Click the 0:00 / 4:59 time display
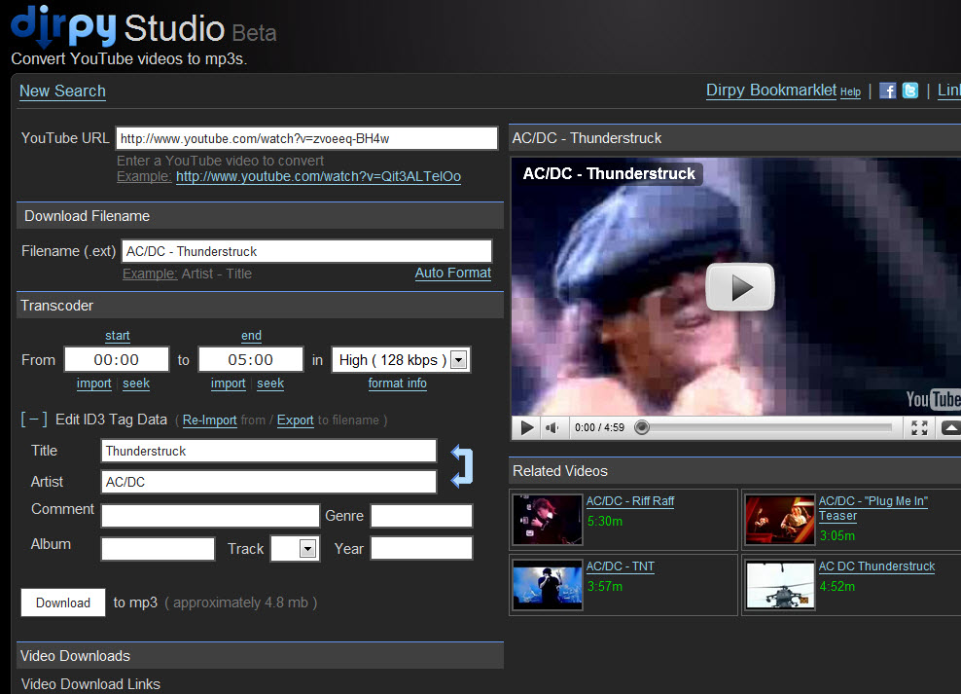 599,427
